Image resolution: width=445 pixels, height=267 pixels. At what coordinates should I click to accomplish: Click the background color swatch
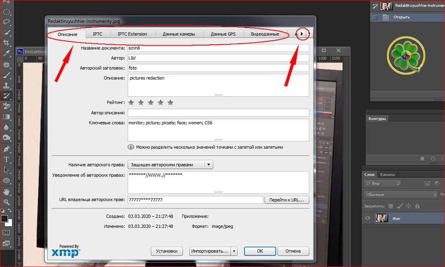click(x=9, y=223)
